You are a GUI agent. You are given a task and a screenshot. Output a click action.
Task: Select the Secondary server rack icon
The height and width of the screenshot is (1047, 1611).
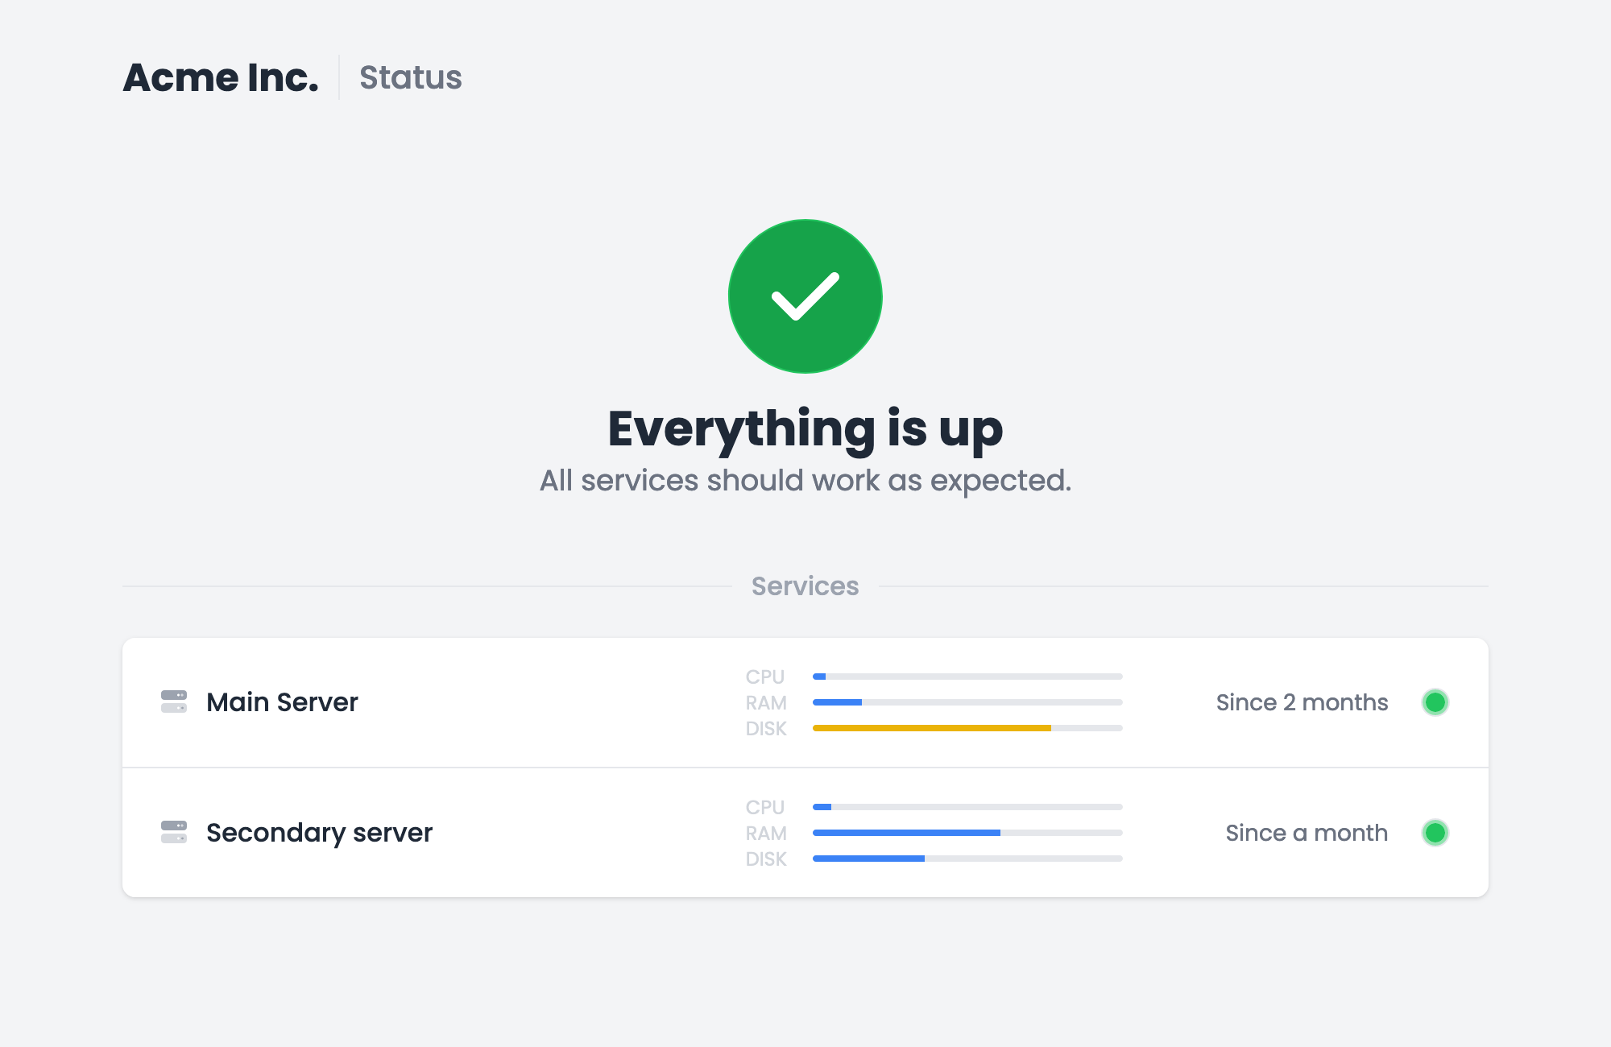point(172,832)
